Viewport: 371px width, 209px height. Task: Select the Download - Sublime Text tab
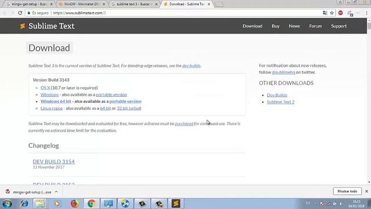(x=187, y=4)
